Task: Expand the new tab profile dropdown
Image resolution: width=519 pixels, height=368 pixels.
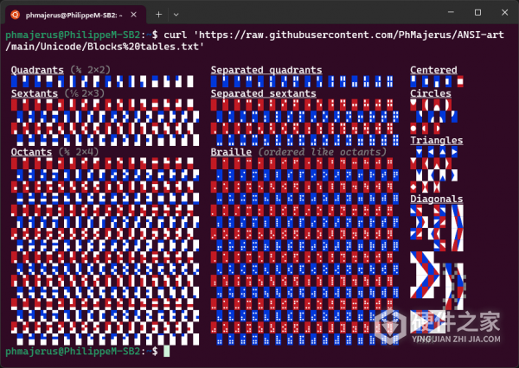Action: click(177, 15)
